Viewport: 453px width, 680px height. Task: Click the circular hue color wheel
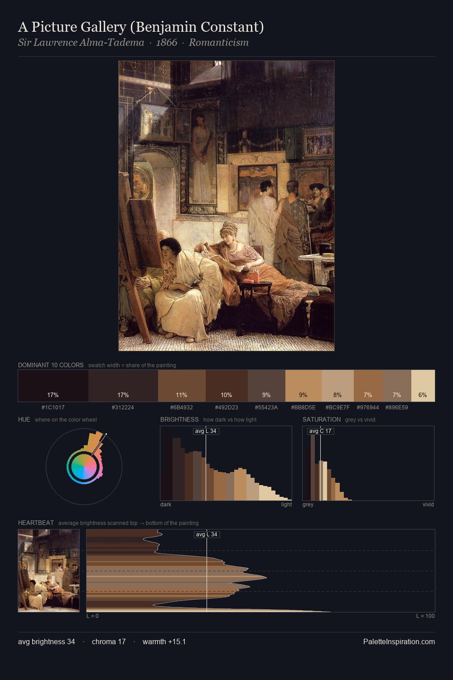[84, 466]
